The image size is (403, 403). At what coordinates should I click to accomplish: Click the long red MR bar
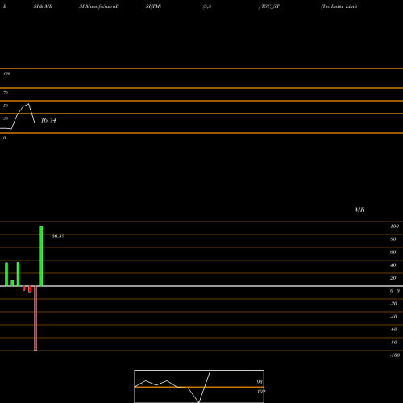[x=35, y=318]
